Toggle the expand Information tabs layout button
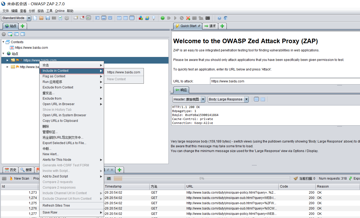Screen dimensions: 360x218 click(104, 18)
